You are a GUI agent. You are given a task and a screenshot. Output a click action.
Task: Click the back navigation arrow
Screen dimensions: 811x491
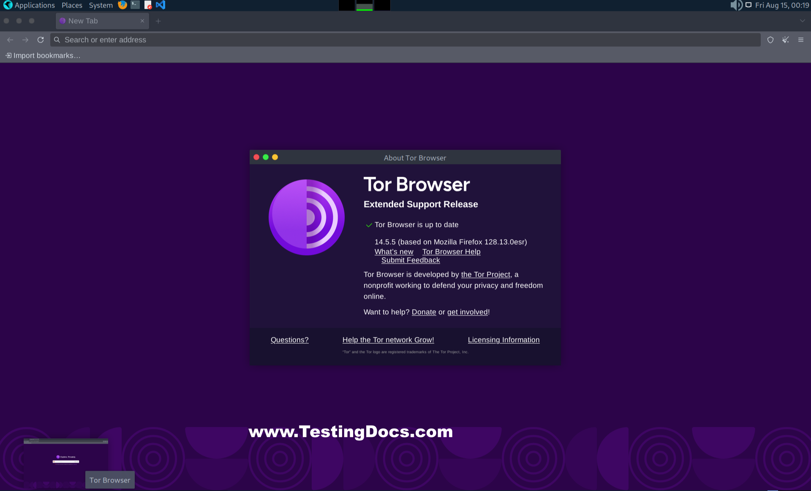[x=10, y=40]
